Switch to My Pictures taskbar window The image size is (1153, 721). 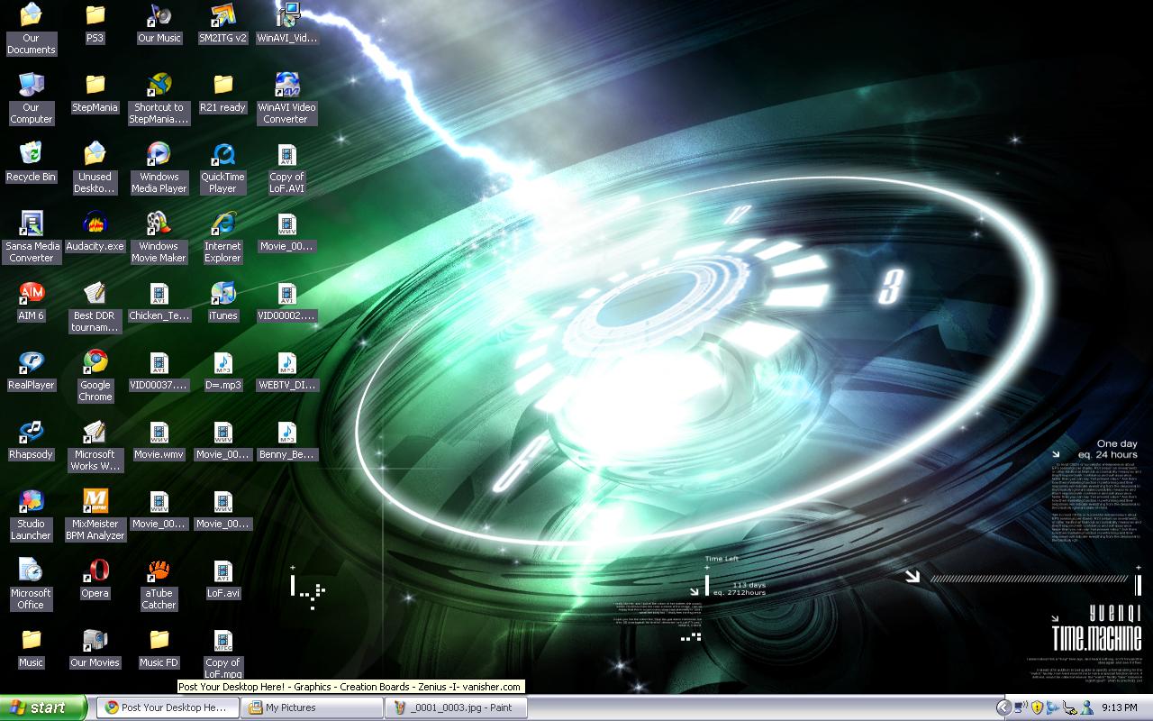[x=312, y=707]
